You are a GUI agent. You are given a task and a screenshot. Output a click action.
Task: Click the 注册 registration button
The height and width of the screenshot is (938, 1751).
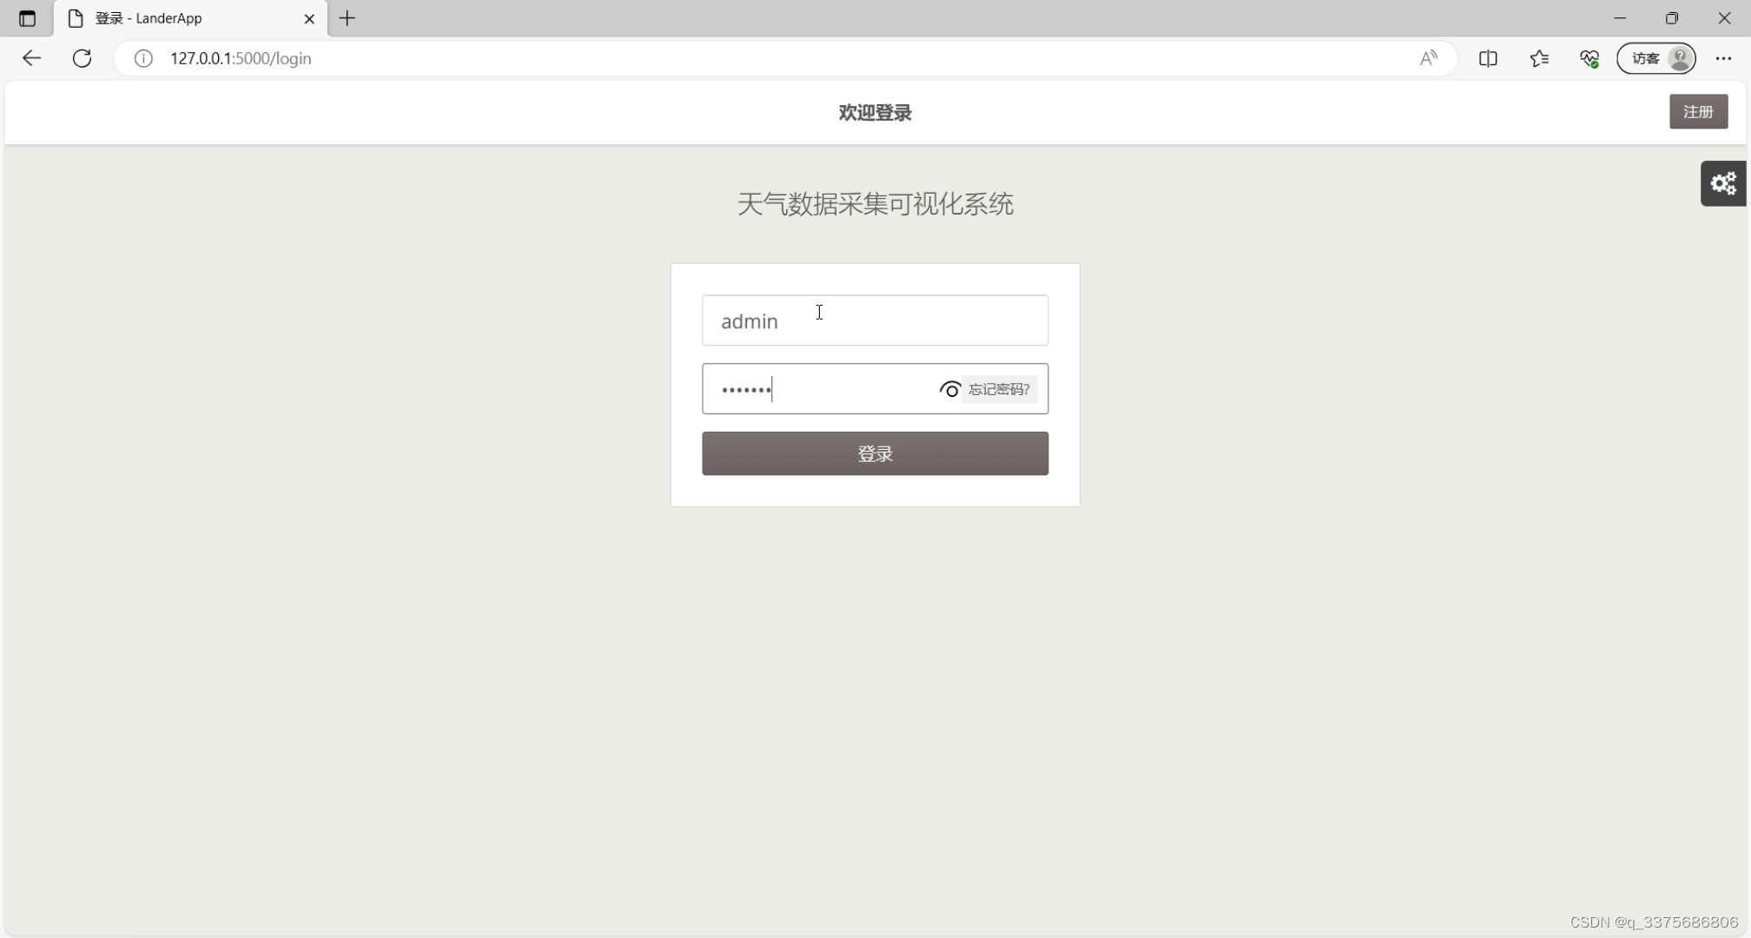click(1698, 111)
